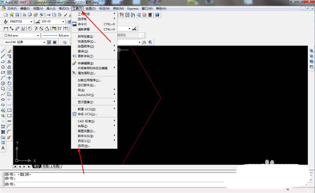Expand the AutoLISP(S) submenu
This screenshot has width=315, height=193.
[94, 95]
